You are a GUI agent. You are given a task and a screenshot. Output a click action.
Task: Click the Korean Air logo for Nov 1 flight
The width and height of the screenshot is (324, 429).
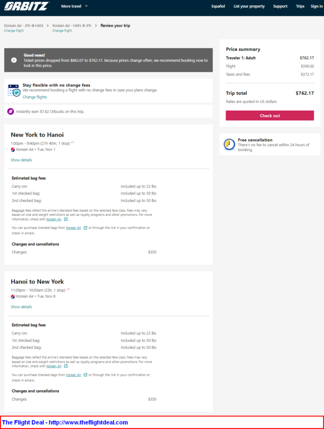click(x=13, y=150)
